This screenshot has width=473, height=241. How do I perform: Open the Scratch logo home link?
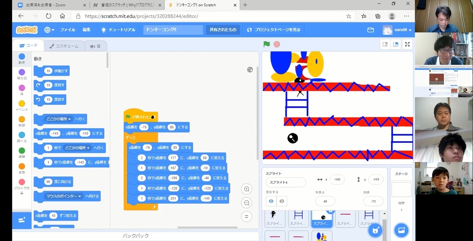click(26, 30)
